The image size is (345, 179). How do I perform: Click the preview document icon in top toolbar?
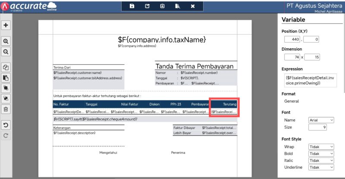click(x=177, y=6)
